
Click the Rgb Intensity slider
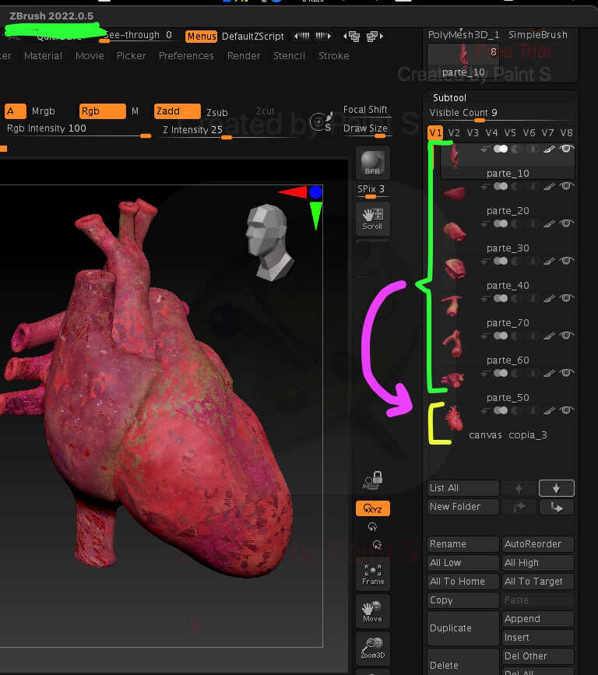[78, 129]
